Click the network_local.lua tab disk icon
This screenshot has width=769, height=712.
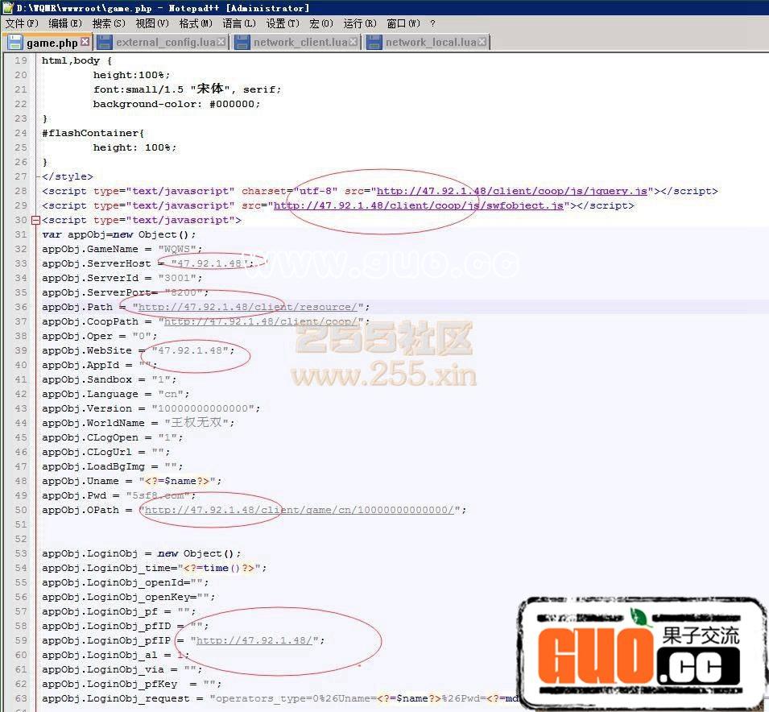click(x=374, y=43)
